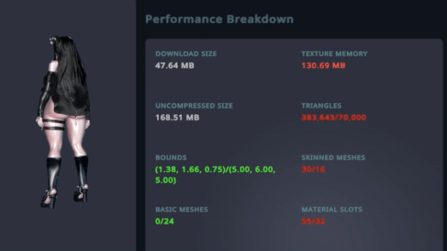The image size is (447, 251).
Task: Select the Skinned Meshes label
Action: 333,158
